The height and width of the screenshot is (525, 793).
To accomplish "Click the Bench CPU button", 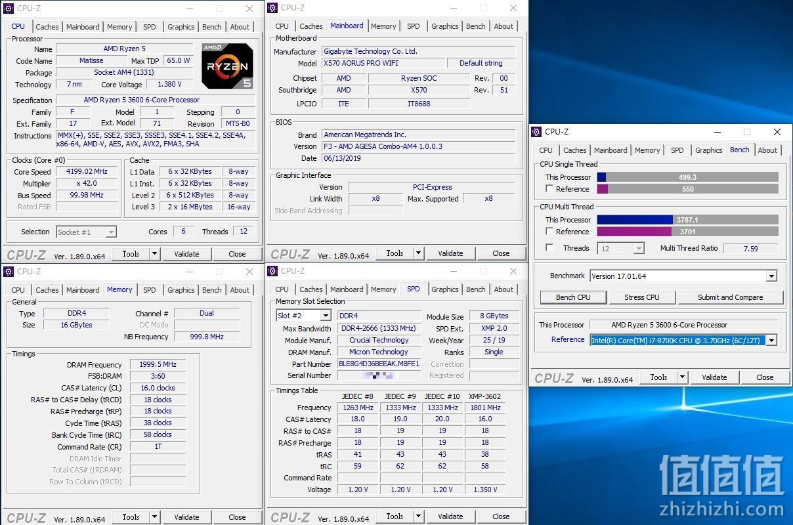I will tap(573, 297).
